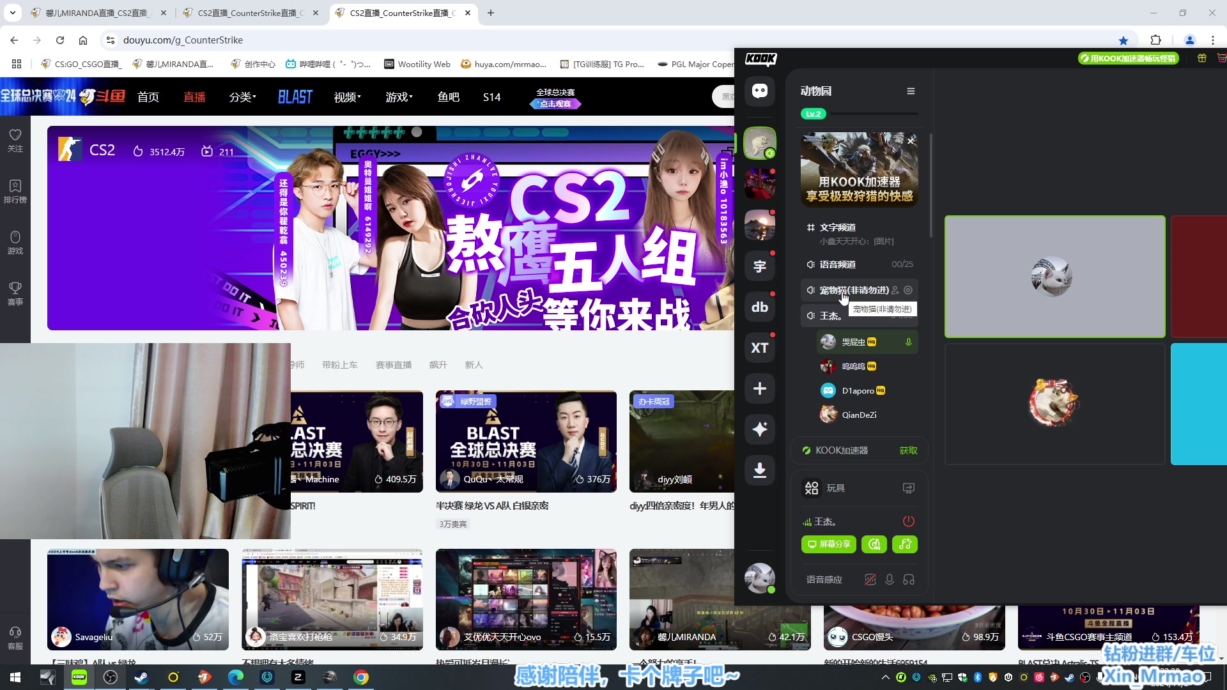Open 游戏 icon in Douyu left sidebar
The image size is (1227, 690).
tap(15, 243)
